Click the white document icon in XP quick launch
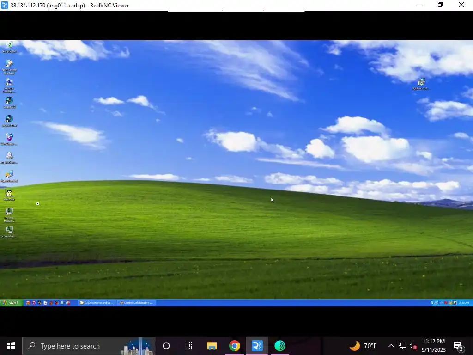 click(x=45, y=303)
